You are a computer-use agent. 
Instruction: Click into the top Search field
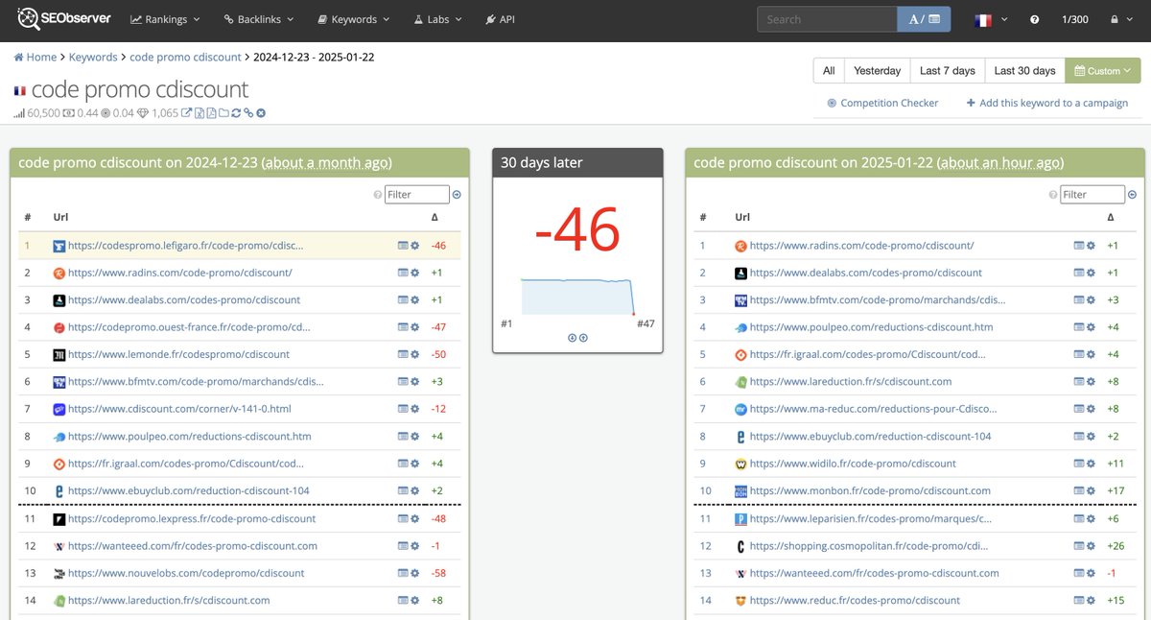[x=827, y=19]
